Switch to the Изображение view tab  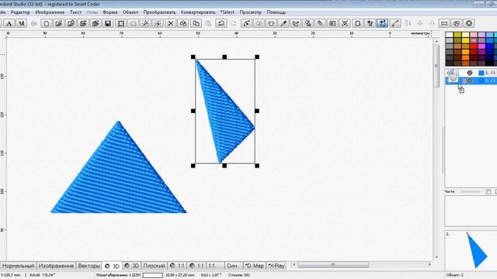56,266
